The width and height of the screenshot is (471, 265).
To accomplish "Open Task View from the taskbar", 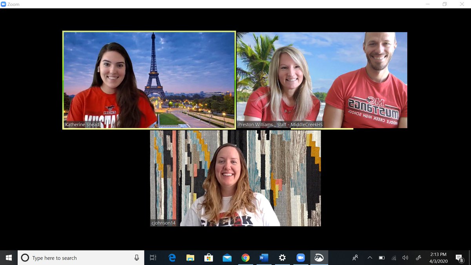I will tap(153, 258).
